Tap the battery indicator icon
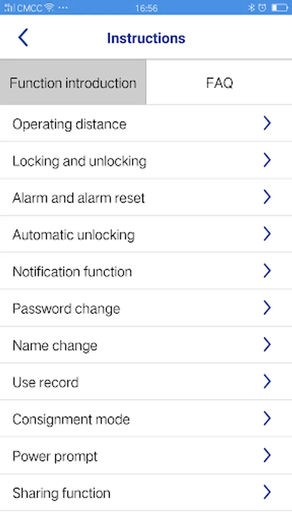The width and height of the screenshot is (292, 521). 280,8
